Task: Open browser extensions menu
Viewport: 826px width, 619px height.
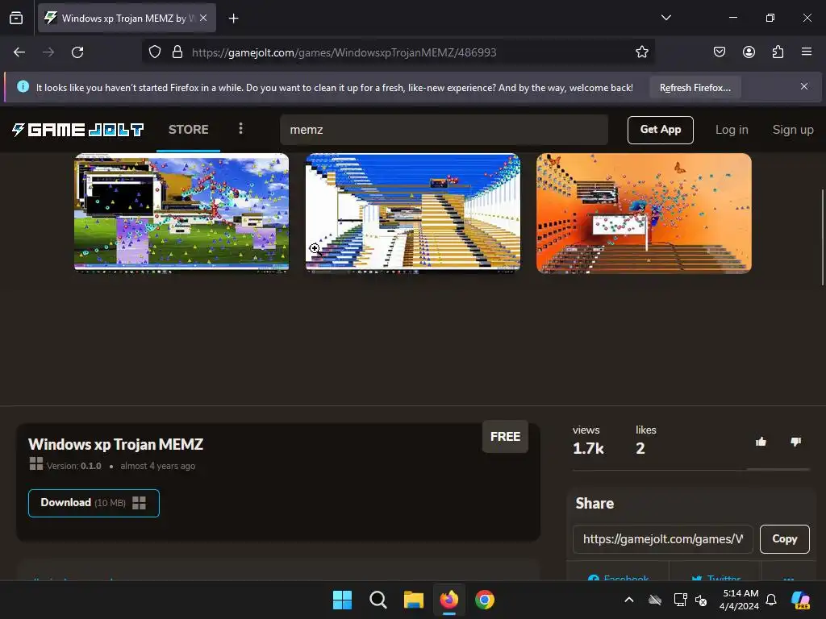Action: [778, 52]
